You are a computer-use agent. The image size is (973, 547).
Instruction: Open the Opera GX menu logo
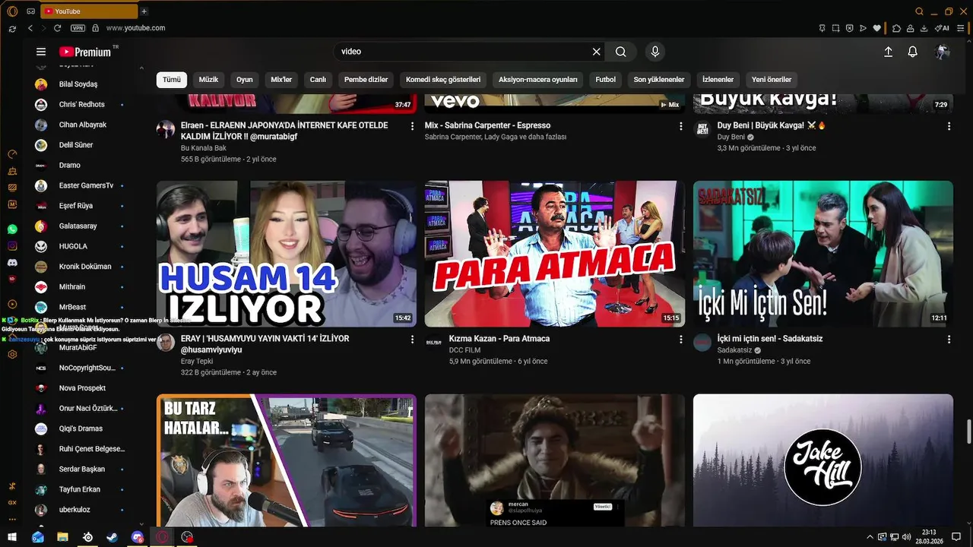pyautogui.click(x=12, y=11)
